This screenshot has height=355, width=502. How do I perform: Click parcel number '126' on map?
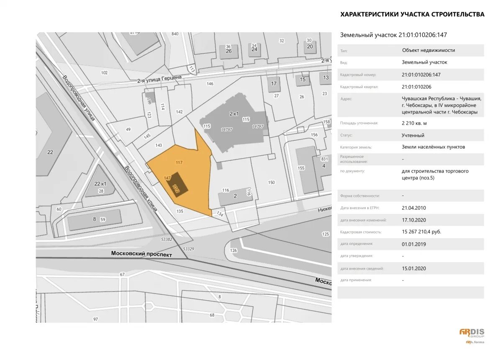coord(233,250)
